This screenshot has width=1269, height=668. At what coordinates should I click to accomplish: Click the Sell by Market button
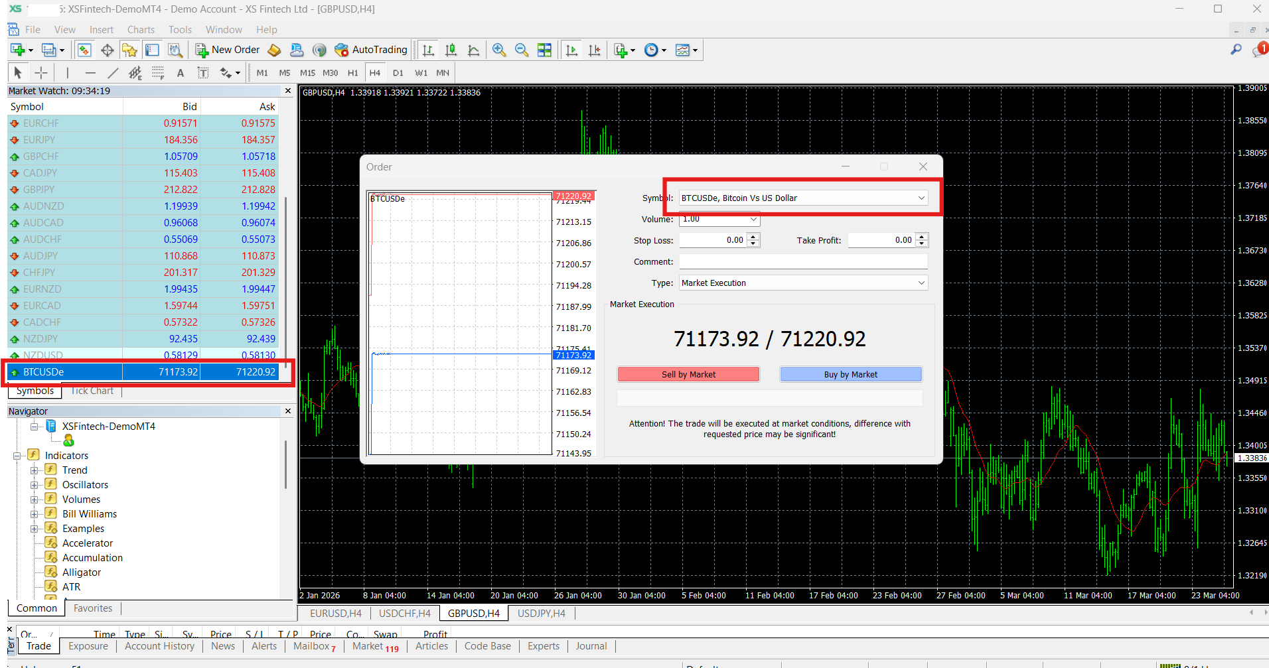[688, 374]
